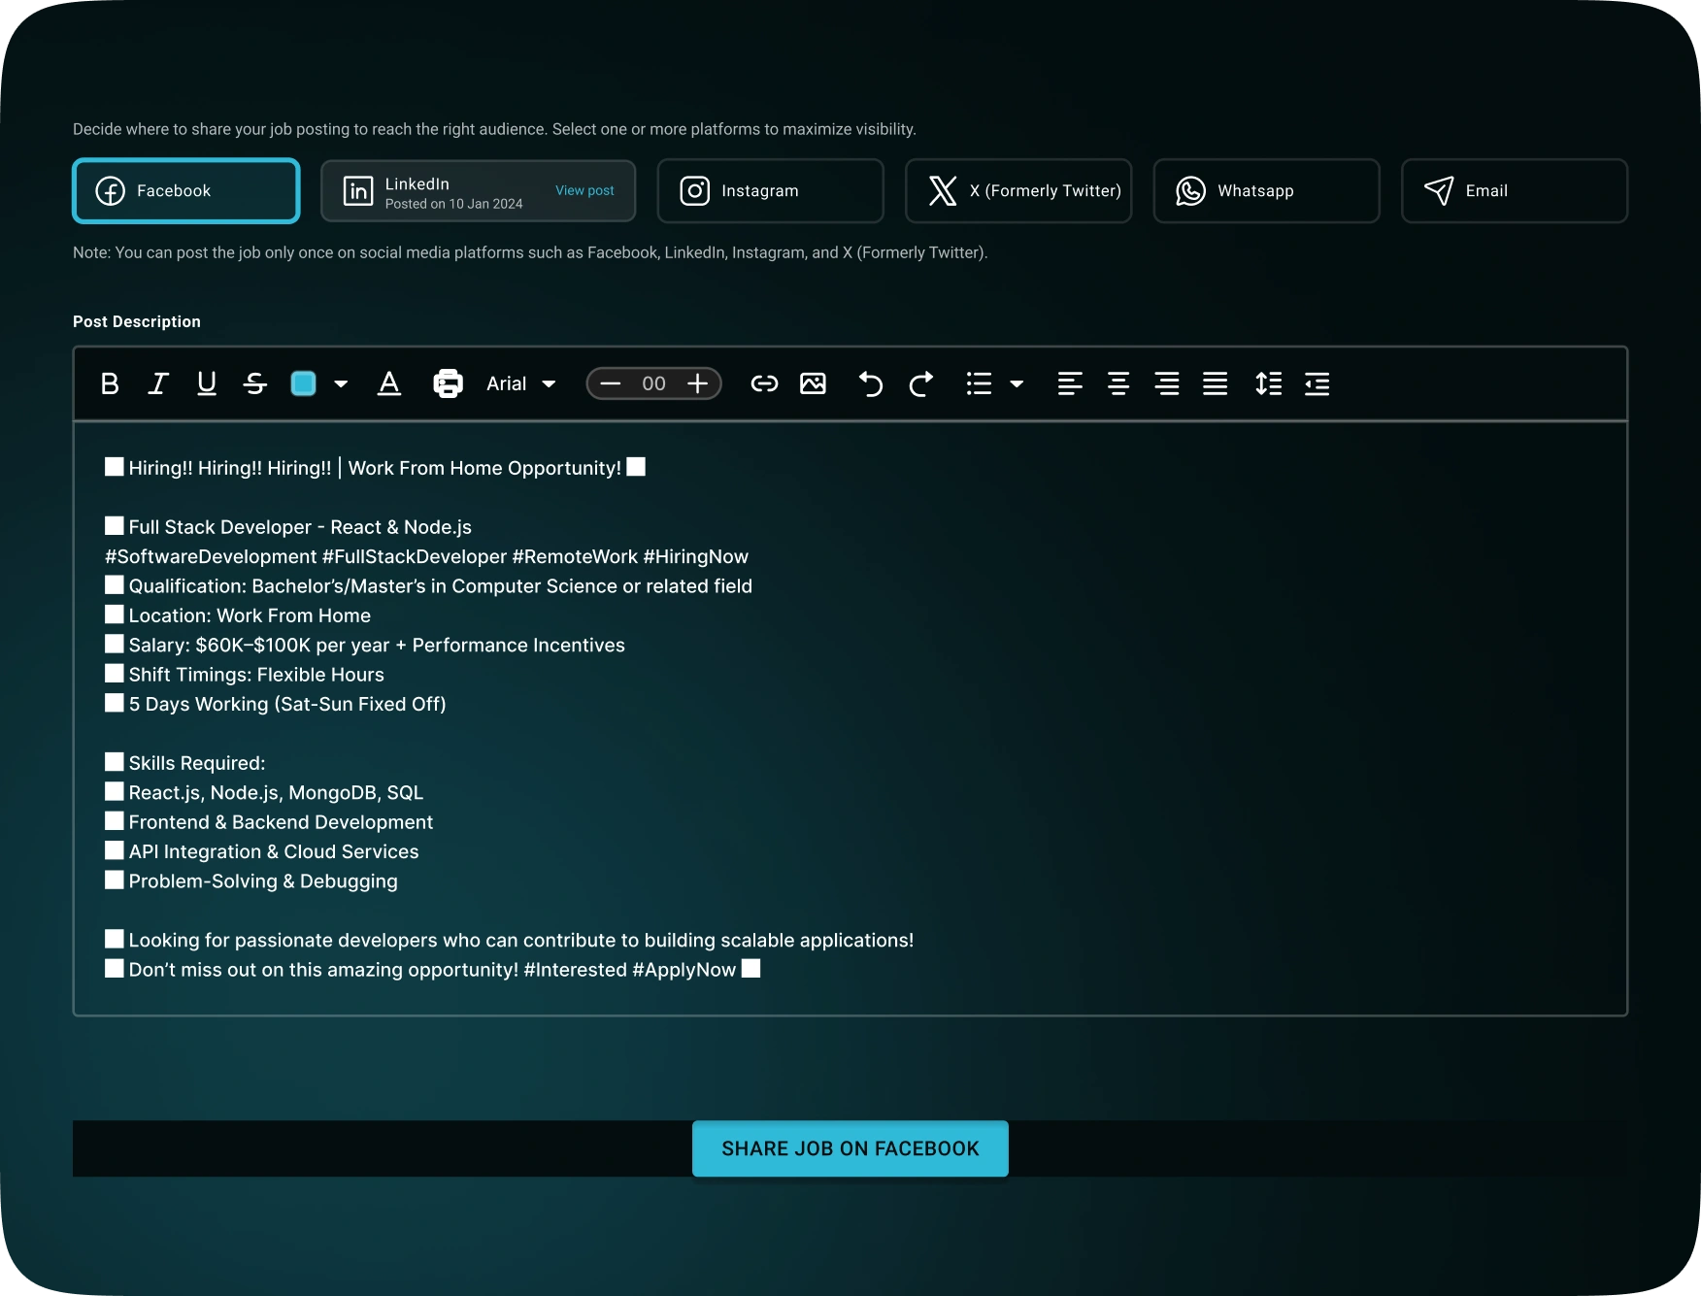1701x1296 pixels.
Task: Apply bold formatting in the editor
Action: (x=110, y=383)
